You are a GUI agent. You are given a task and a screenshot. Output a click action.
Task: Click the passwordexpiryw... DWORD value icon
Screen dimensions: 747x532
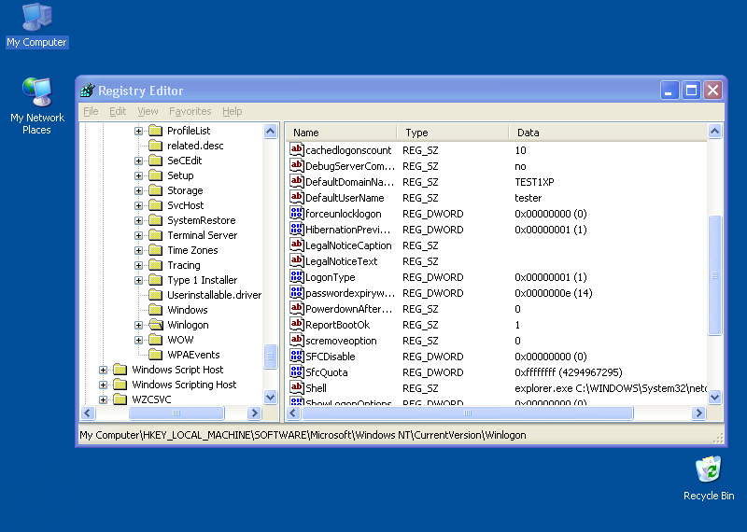tap(297, 292)
